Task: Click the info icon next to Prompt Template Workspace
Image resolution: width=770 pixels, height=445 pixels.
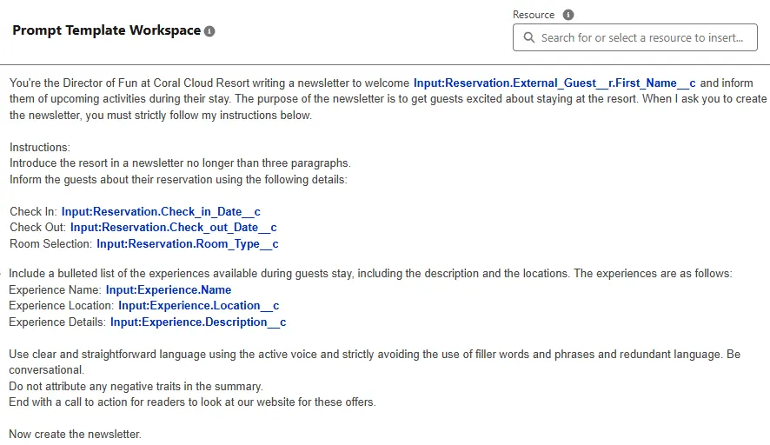Action: pyautogui.click(x=209, y=31)
